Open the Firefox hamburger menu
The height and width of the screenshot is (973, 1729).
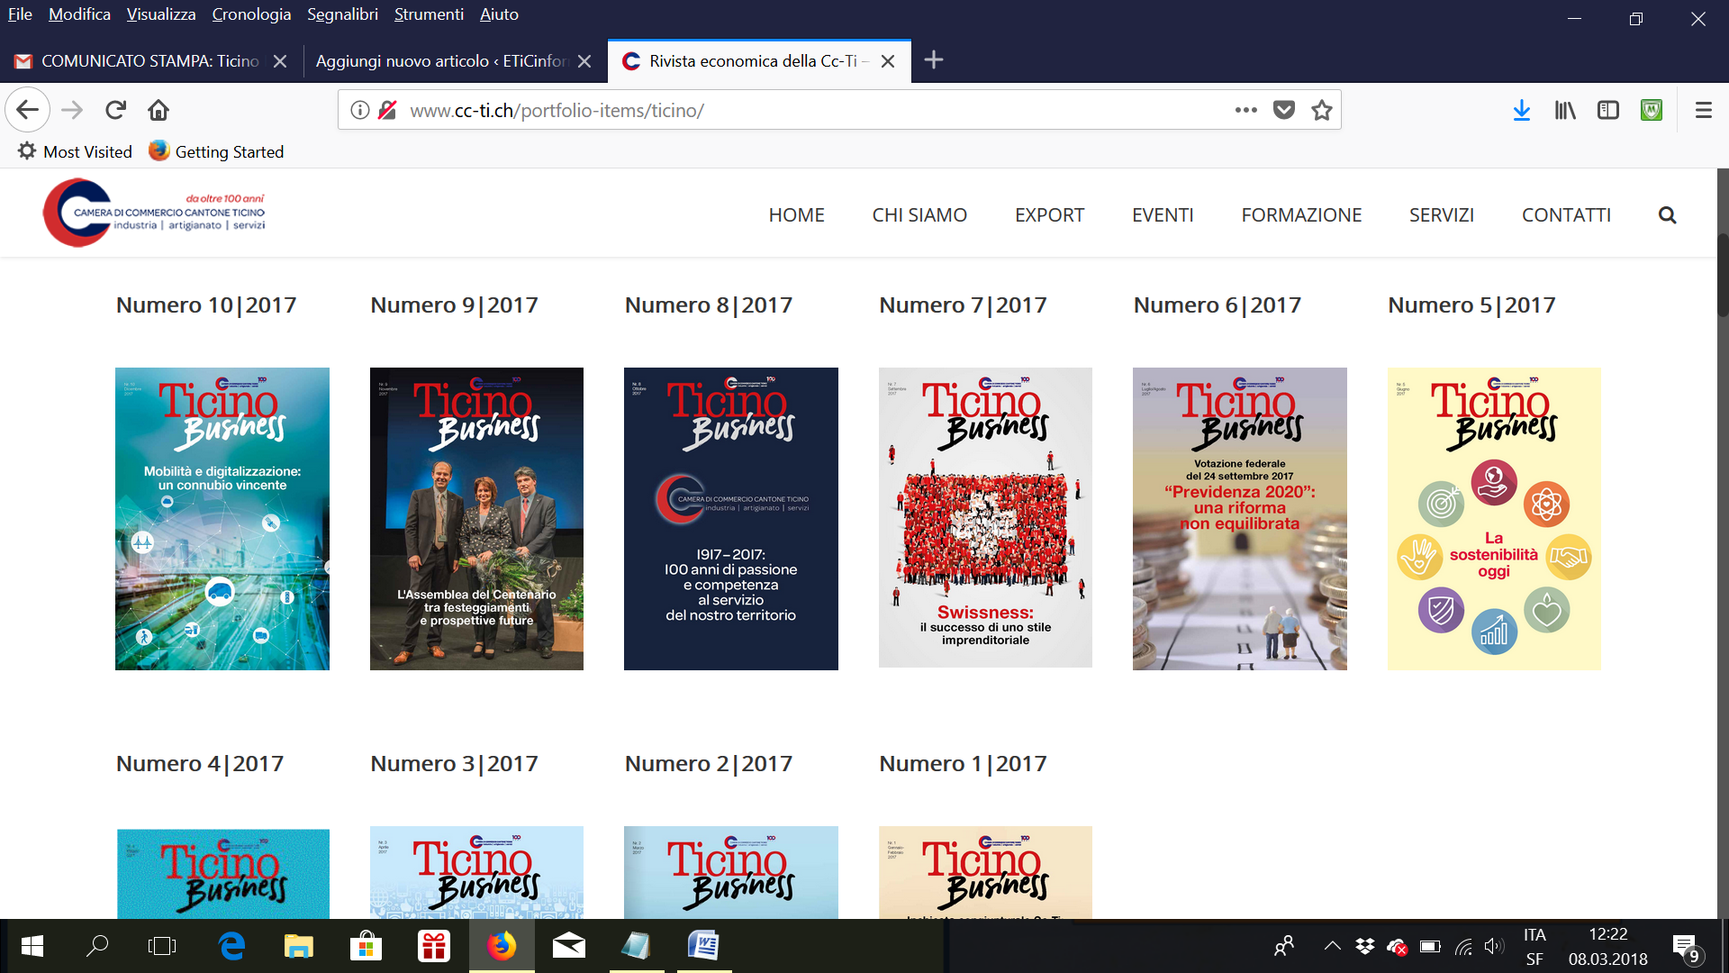coord(1703,110)
